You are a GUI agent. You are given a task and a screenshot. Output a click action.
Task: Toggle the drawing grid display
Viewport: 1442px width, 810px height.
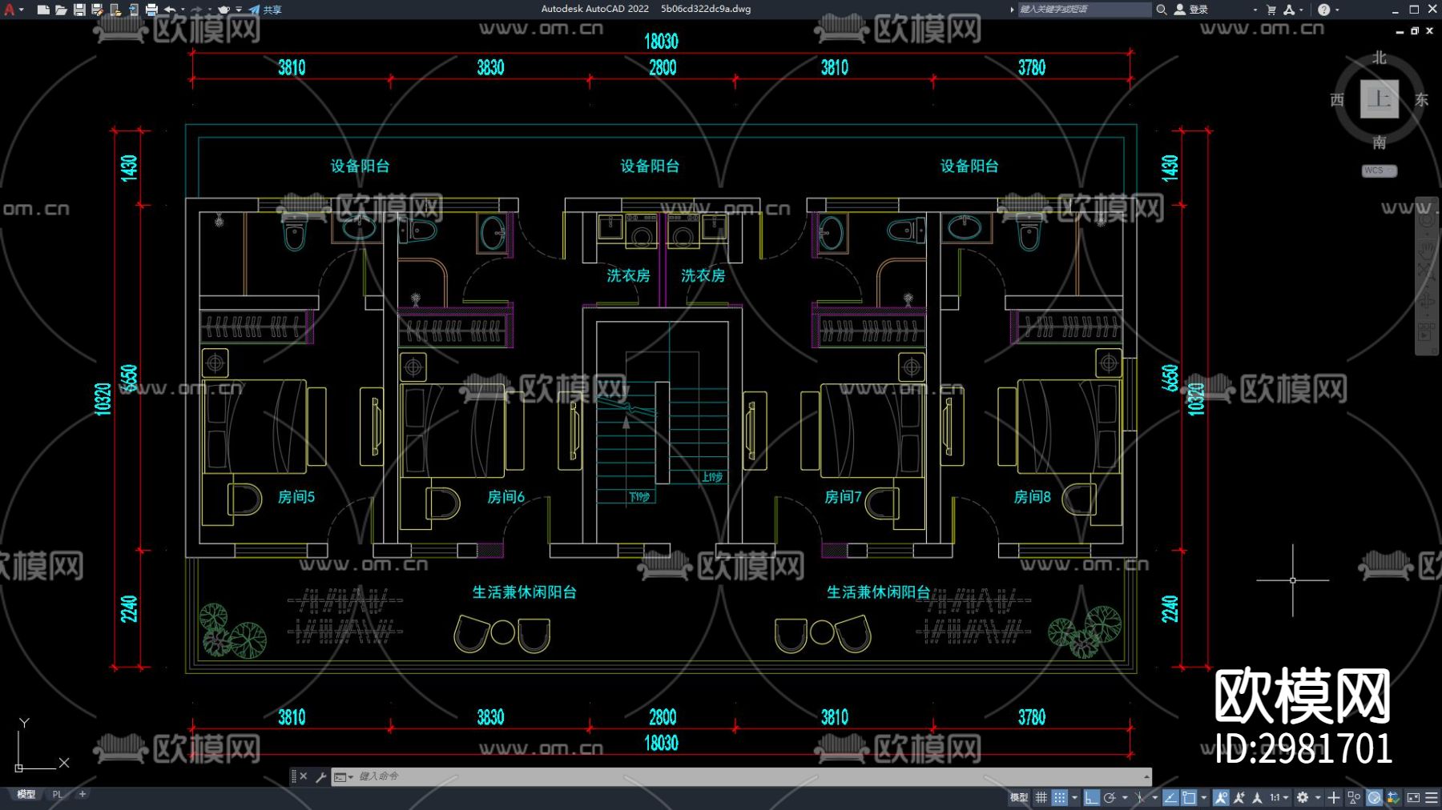tap(1041, 797)
